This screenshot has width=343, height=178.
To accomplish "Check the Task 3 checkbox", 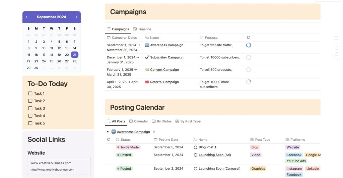I will click(x=30, y=108).
